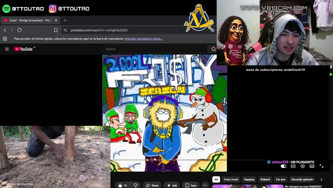Image resolution: width=333 pixels, height=188 pixels.
Task: Open No Aimep3 no eres KIMBERLY title
Action: coord(303,186)
